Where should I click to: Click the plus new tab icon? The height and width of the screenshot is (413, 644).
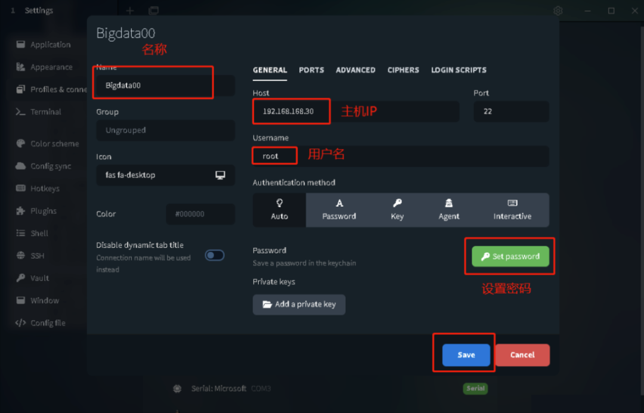[130, 11]
